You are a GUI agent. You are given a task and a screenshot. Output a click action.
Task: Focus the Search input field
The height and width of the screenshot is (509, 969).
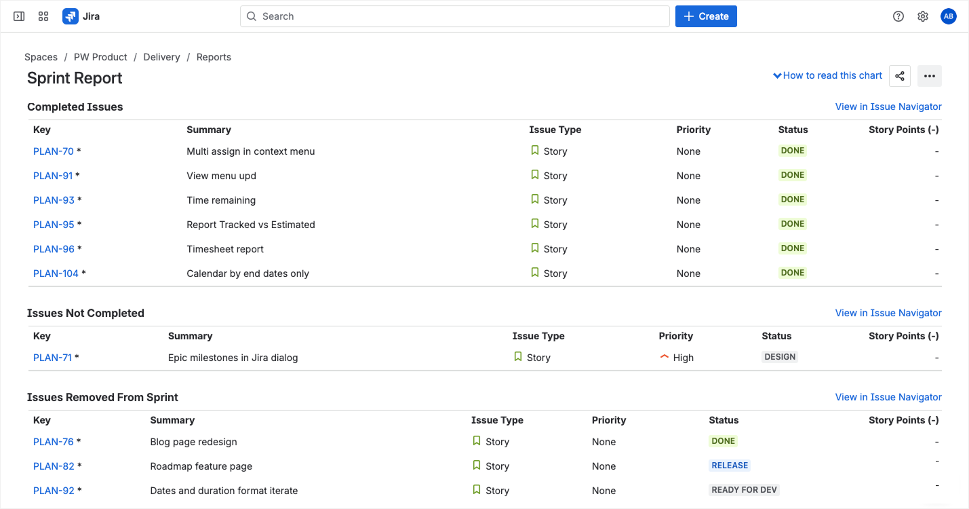455,16
